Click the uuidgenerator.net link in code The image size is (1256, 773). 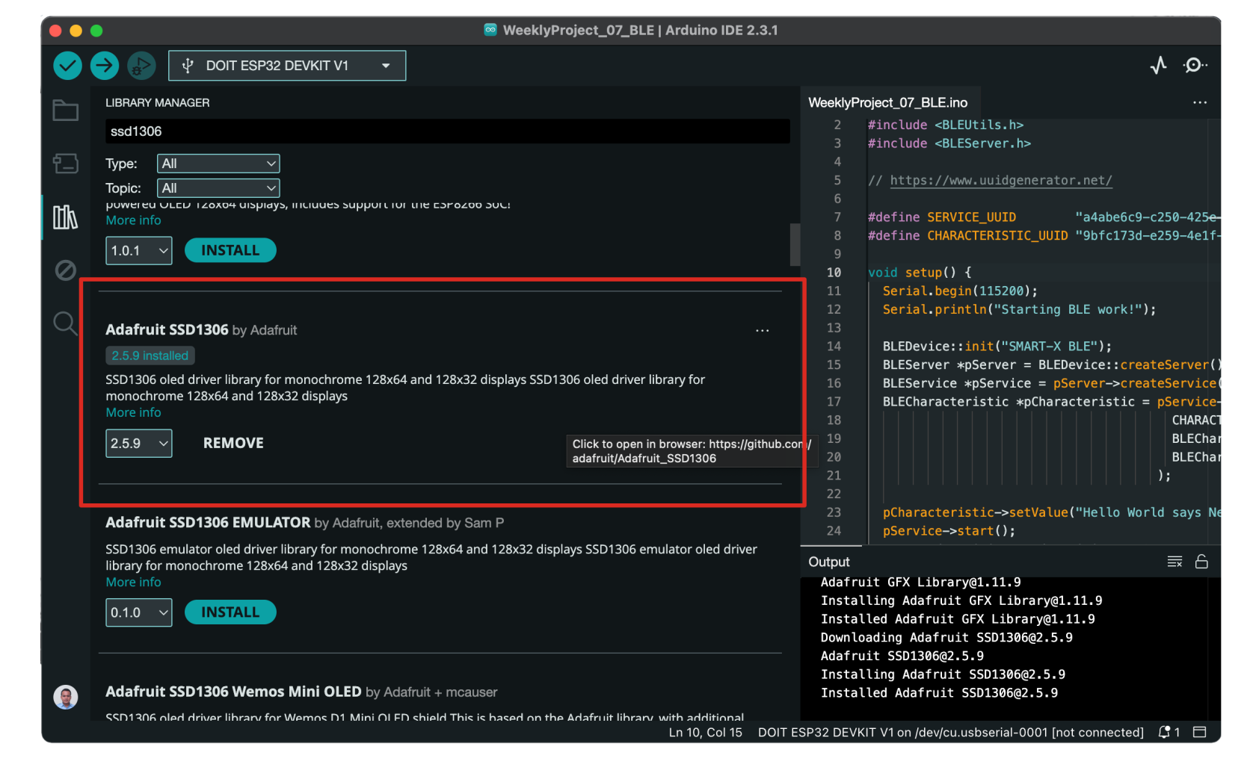(x=1001, y=180)
